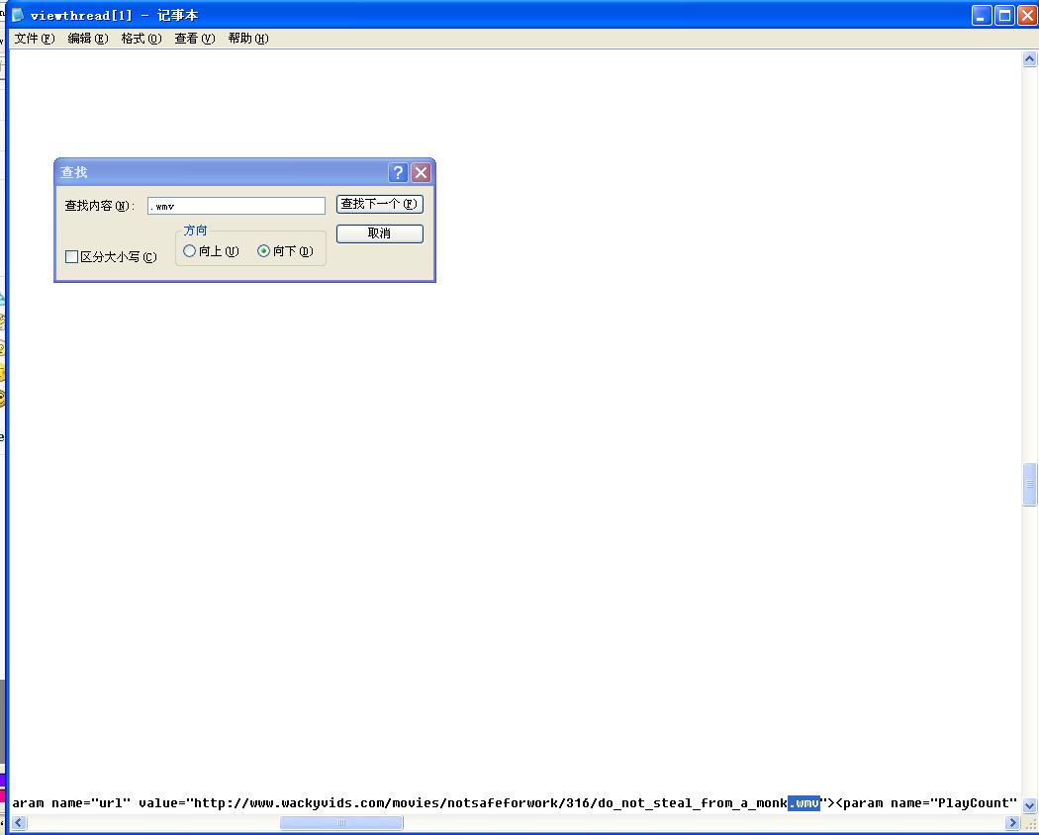Select the 向下 direction radio button
The image size is (1039, 835).
point(264,251)
